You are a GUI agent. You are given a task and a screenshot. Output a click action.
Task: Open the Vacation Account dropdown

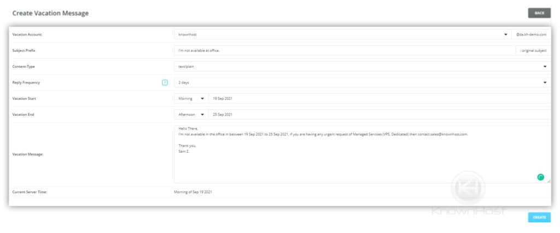click(x=342, y=34)
